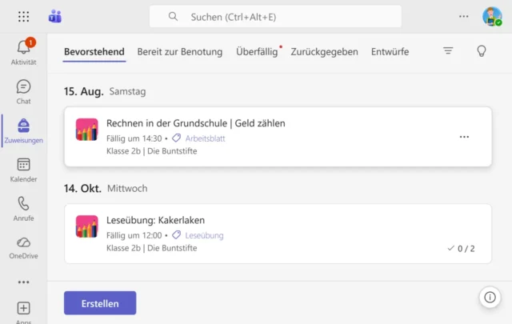The height and width of the screenshot is (324, 512).
Task: Open Chat in the sidebar
Action: (x=23, y=92)
